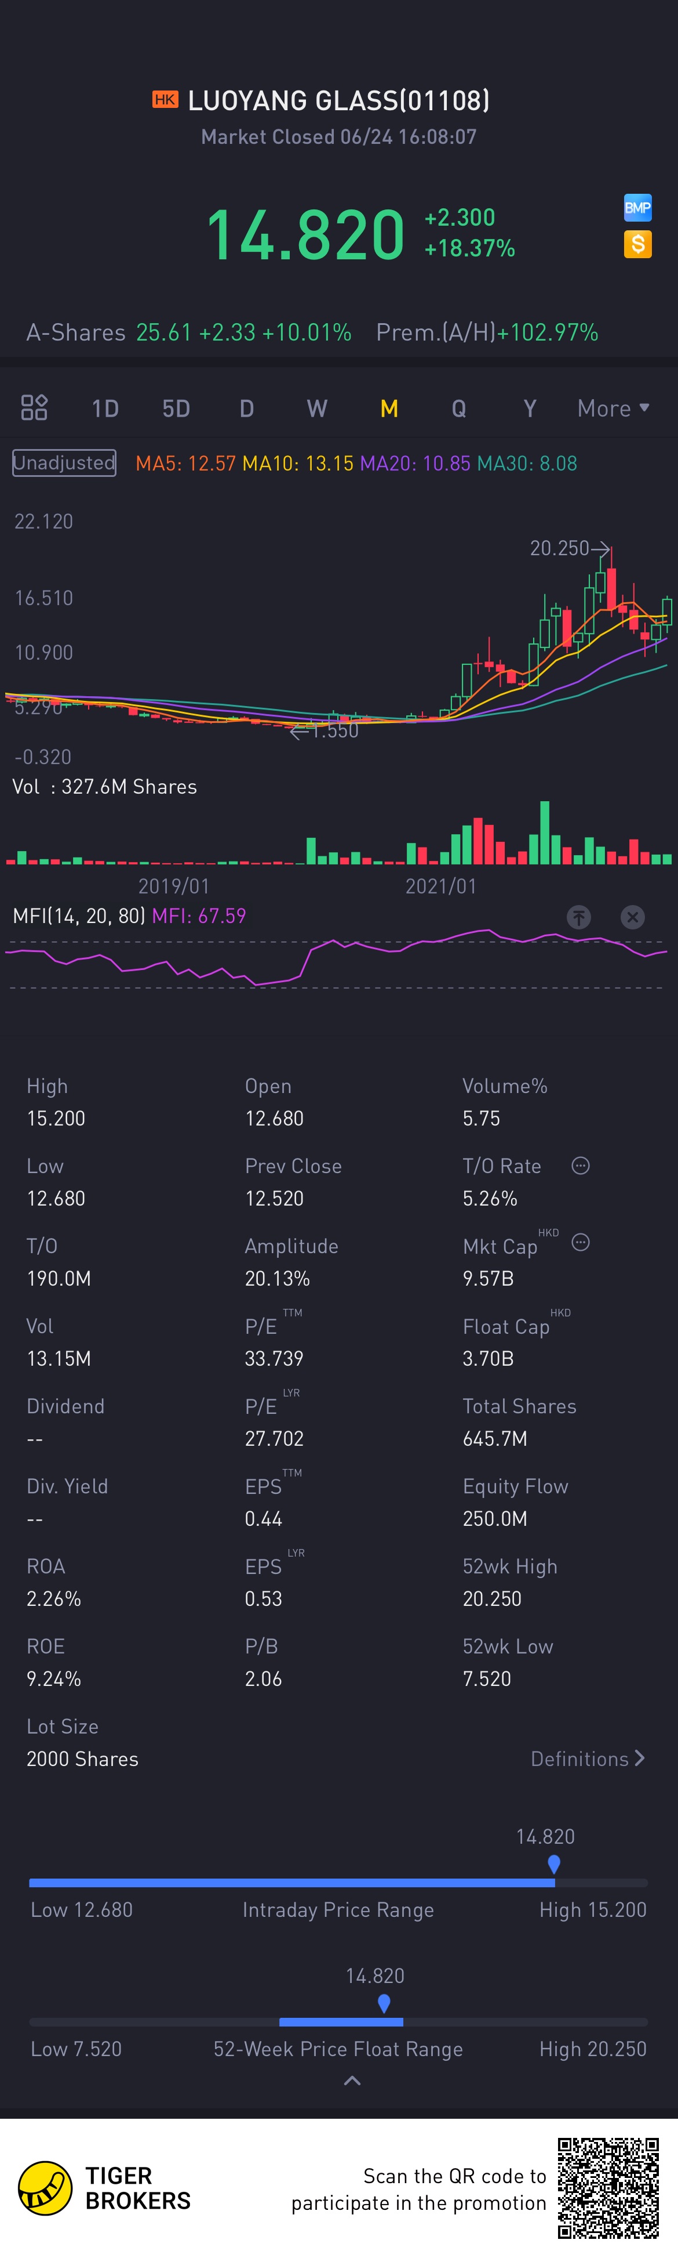Expand the More timeframe dropdown

[613, 408]
